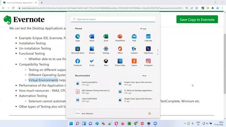Bookmark this page with the star icon

tap(197, 8)
